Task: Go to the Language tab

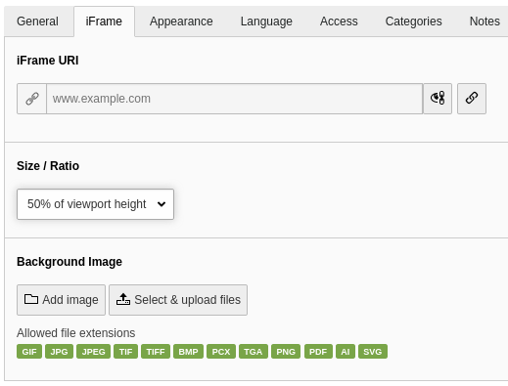Action: tap(266, 21)
